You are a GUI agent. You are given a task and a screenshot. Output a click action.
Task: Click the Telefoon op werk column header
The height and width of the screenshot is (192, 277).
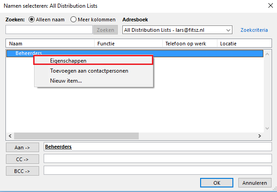(x=190, y=44)
